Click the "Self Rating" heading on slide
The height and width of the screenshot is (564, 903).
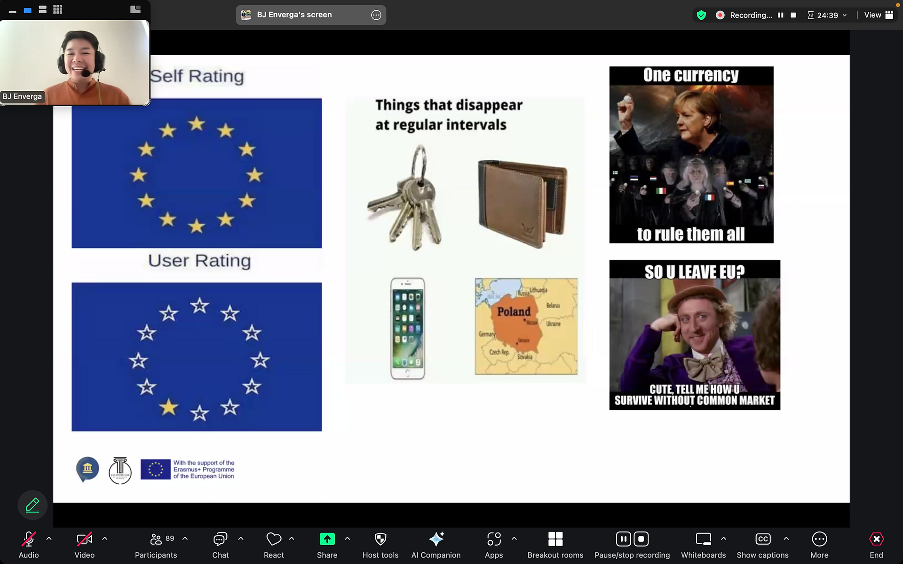coord(197,76)
